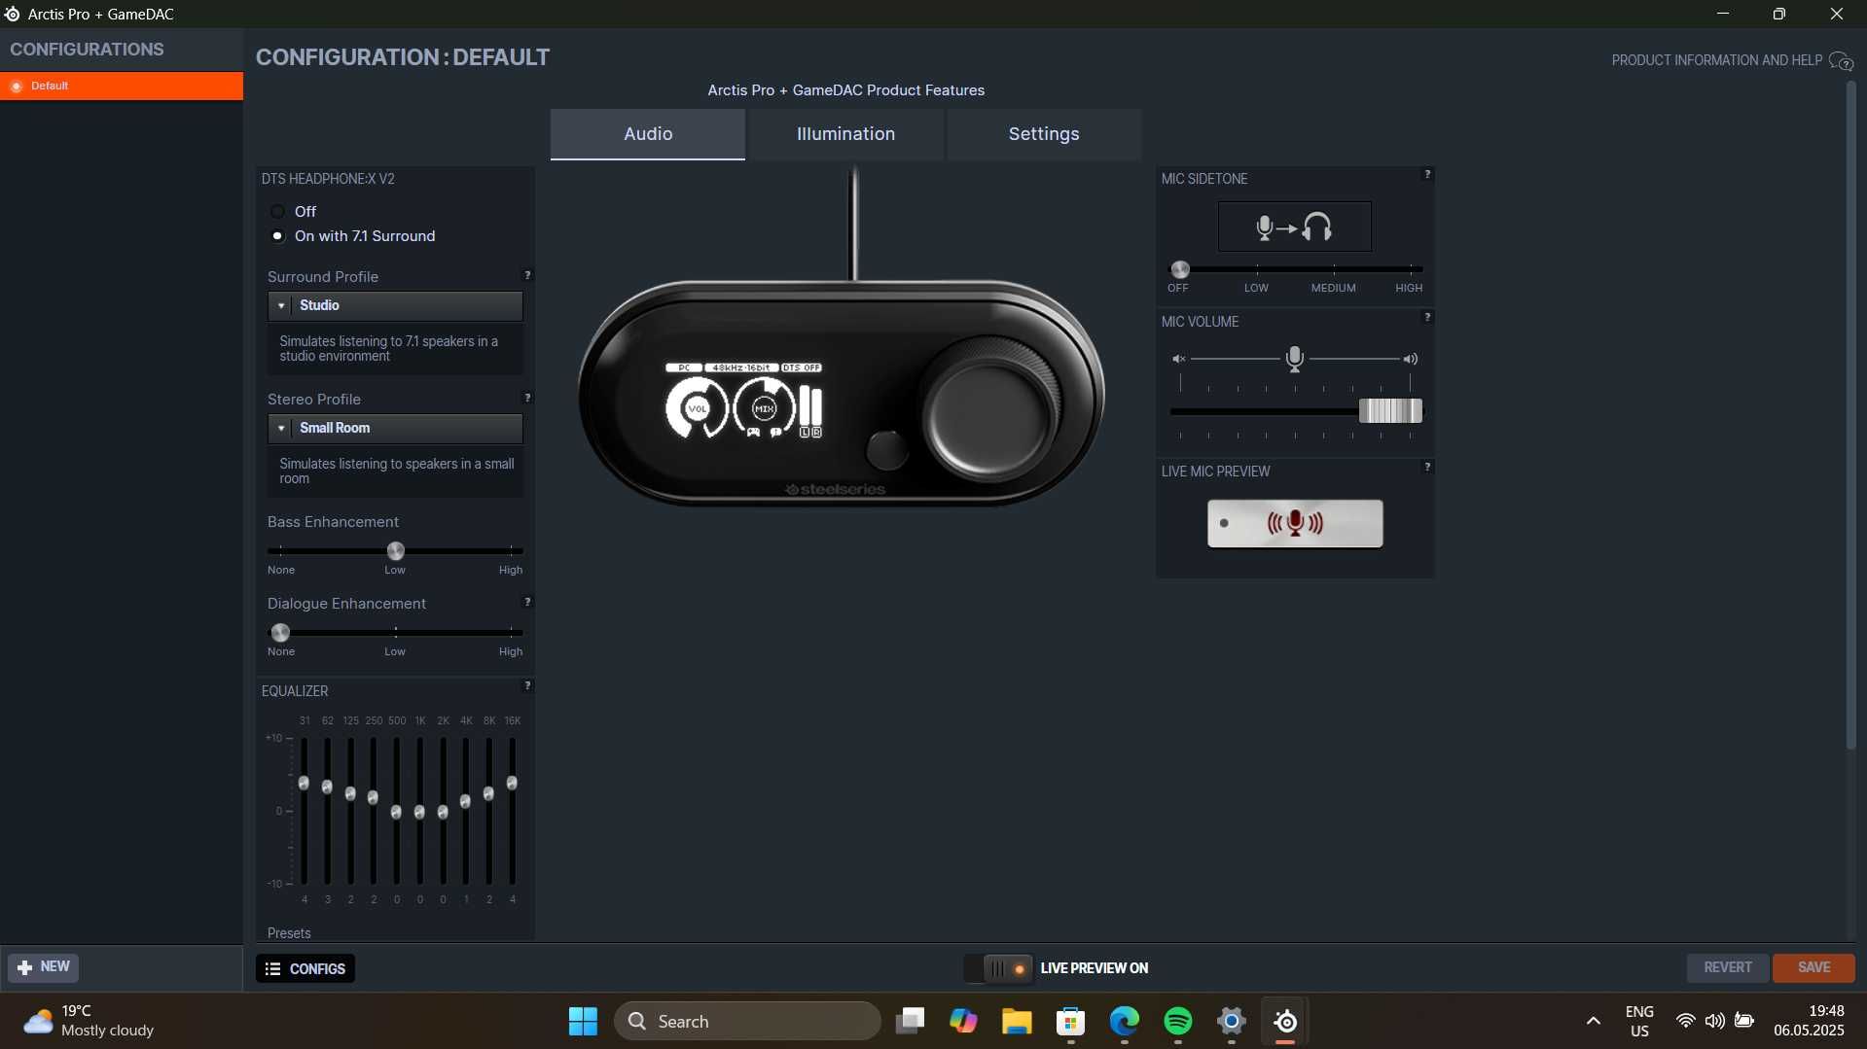Click the taskbar Search box
Viewport: 1867px width, 1049px height.
[747, 1021]
